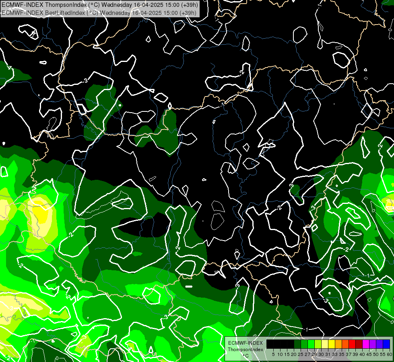Screen dimensions: 394x362
Task: Select the blue 55–60 legend swatch
Action: 386,344
